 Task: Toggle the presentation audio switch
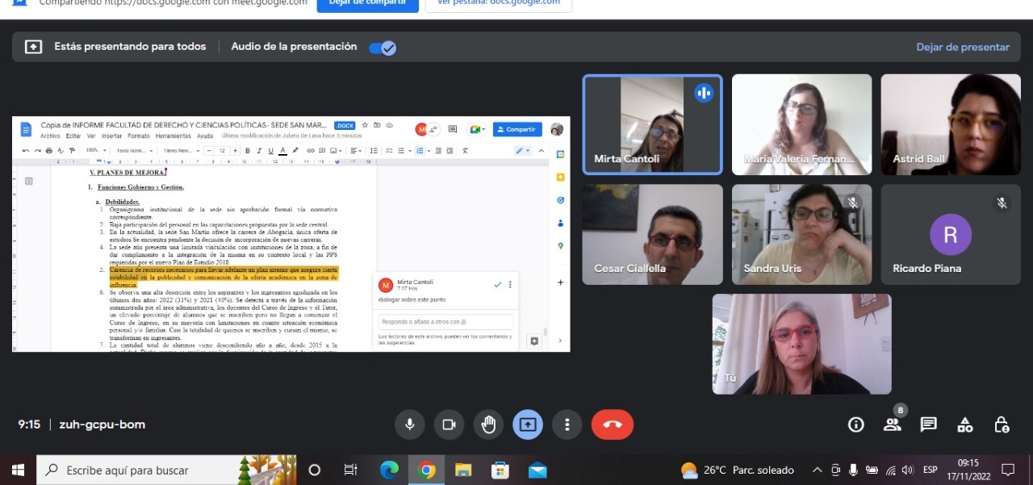pos(382,48)
